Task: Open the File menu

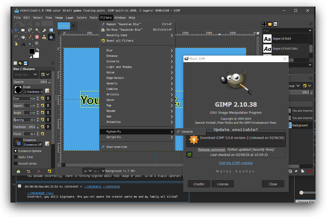Action: coord(17,18)
